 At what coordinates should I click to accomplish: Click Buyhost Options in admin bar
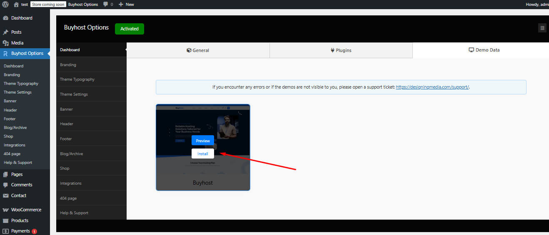[83, 4]
